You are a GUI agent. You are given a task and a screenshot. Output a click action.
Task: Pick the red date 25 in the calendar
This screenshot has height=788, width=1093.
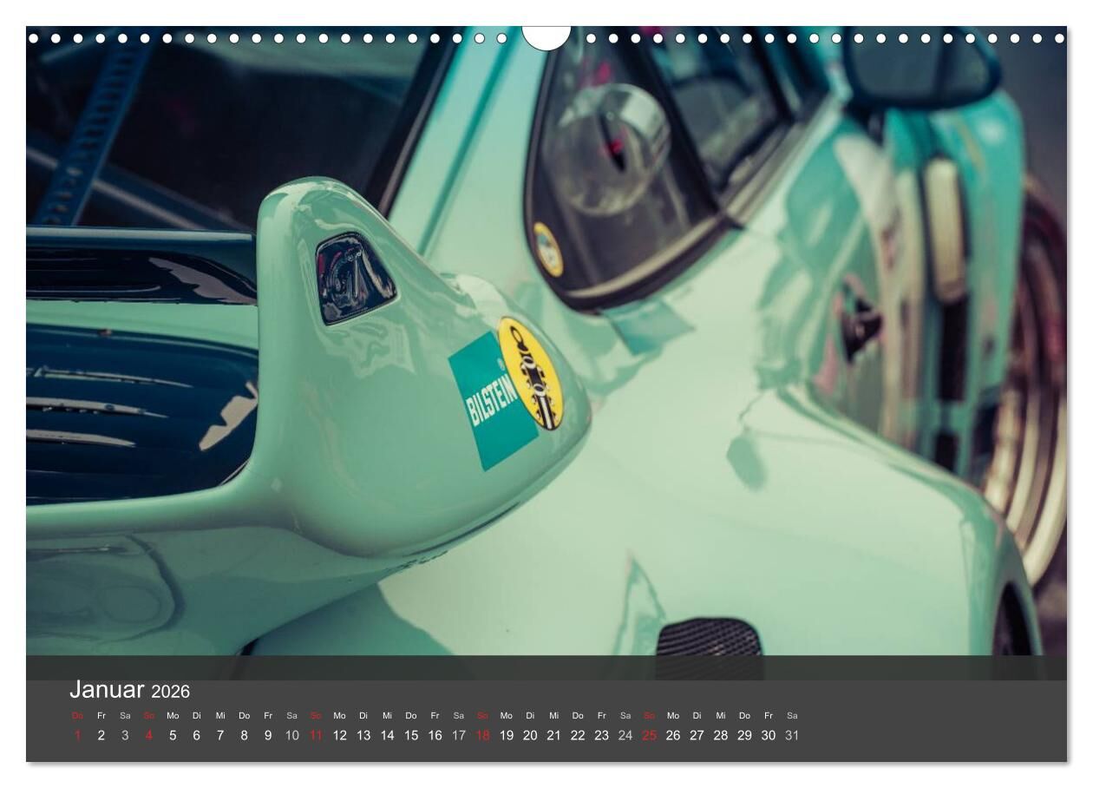(649, 735)
